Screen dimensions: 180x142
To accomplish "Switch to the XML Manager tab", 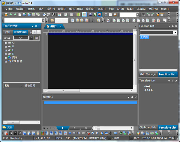I will pyautogui.click(x=148, y=74).
